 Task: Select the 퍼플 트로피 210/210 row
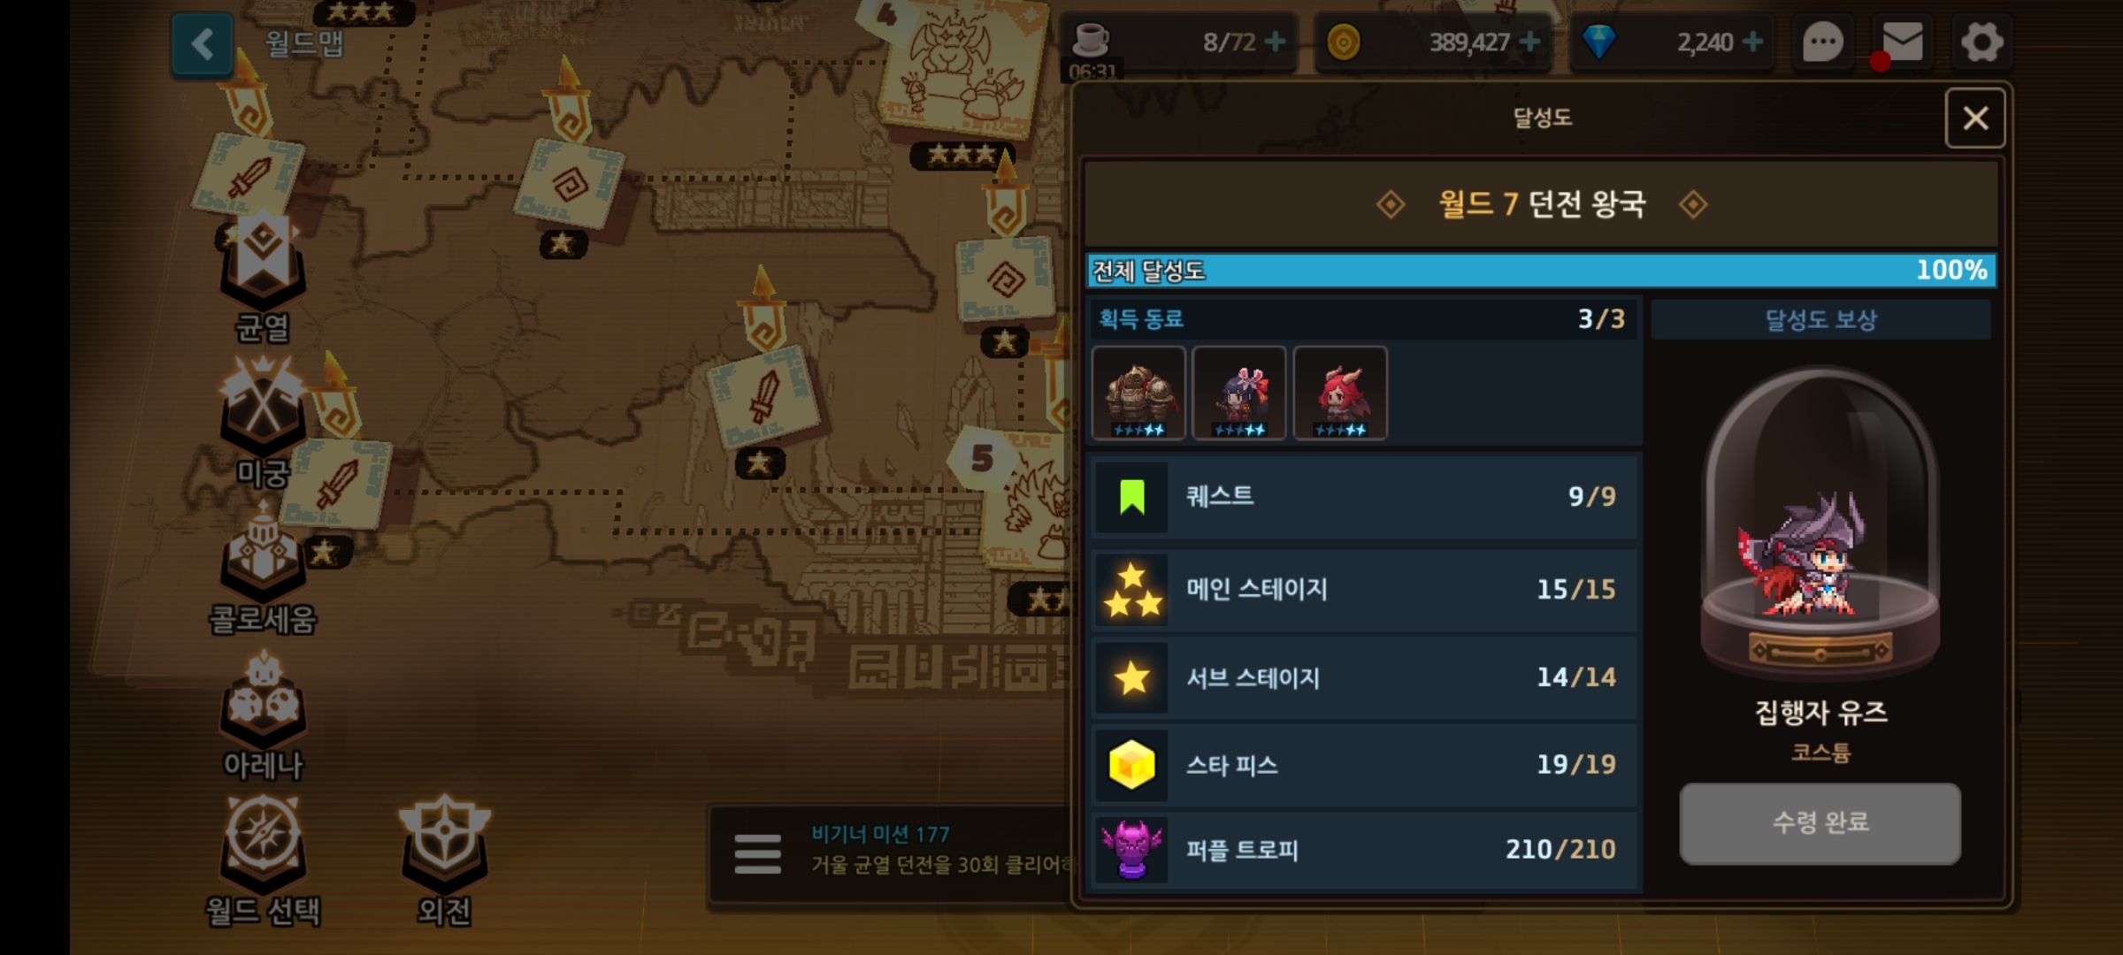[1365, 850]
